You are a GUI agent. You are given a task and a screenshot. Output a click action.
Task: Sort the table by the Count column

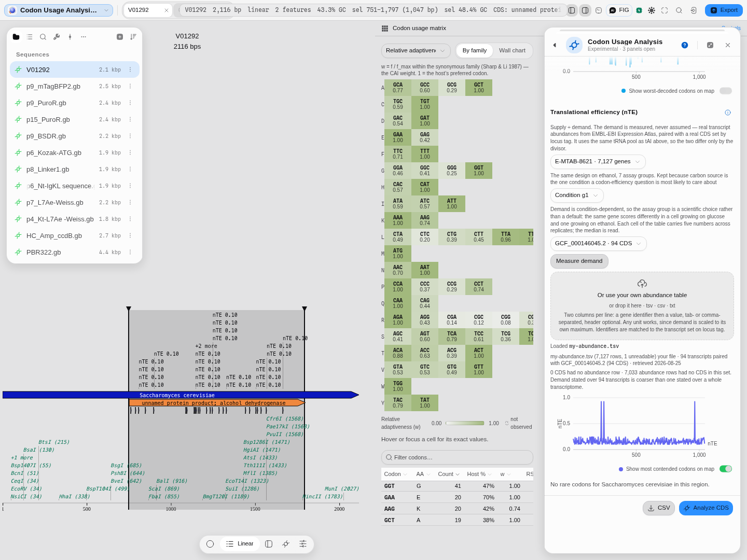tap(448, 474)
